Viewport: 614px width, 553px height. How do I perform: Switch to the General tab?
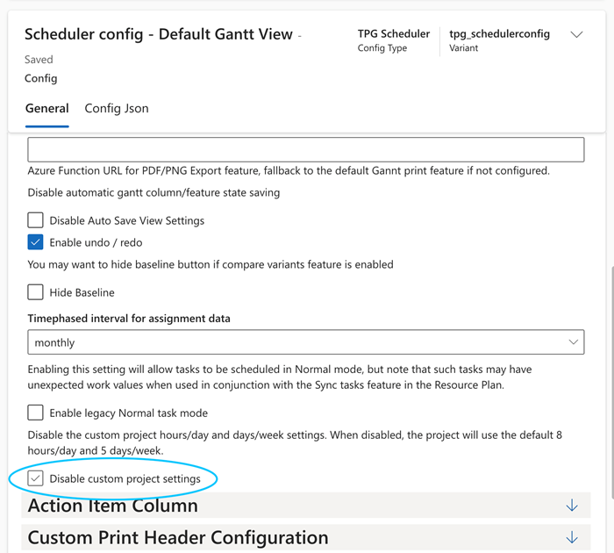click(47, 109)
